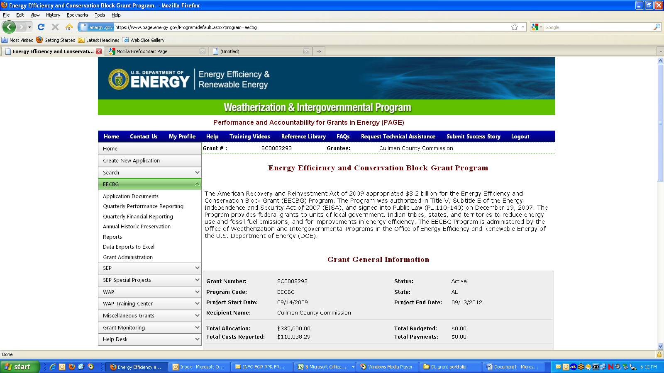This screenshot has height=373, width=664.
Task: Click the Home house icon in toolbar
Action: coord(69,27)
